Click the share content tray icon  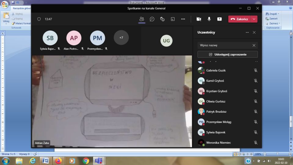[x=219, y=19]
